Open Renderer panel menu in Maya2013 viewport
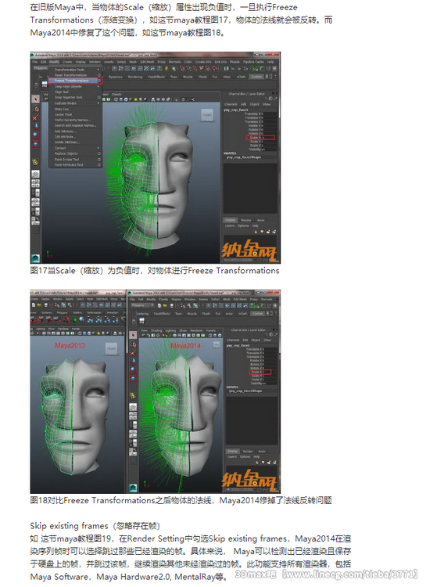Image resolution: width=444 pixels, height=587 pixels. pyautogui.click(x=63, y=329)
